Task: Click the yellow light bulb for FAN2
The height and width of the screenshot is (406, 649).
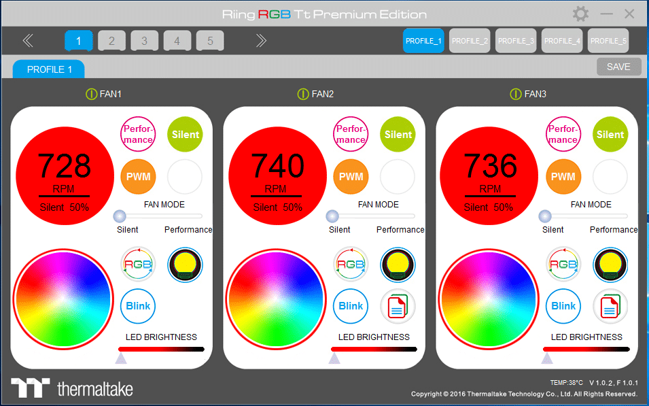Action: click(x=398, y=265)
